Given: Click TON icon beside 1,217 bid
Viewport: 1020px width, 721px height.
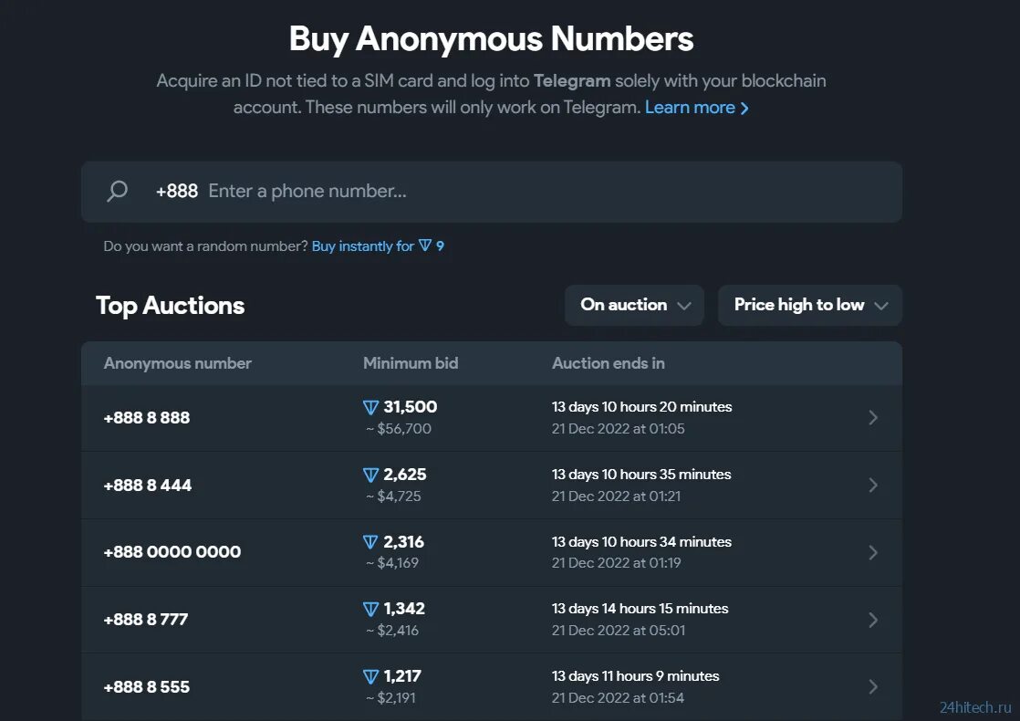Looking at the screenshot, I should click(370, 677).
